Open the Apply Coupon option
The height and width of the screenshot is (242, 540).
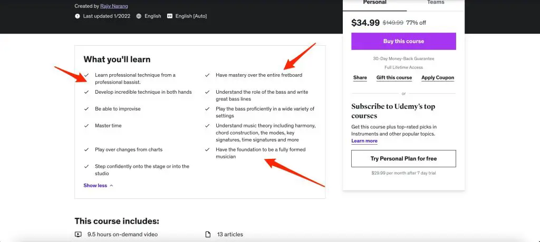438,78
